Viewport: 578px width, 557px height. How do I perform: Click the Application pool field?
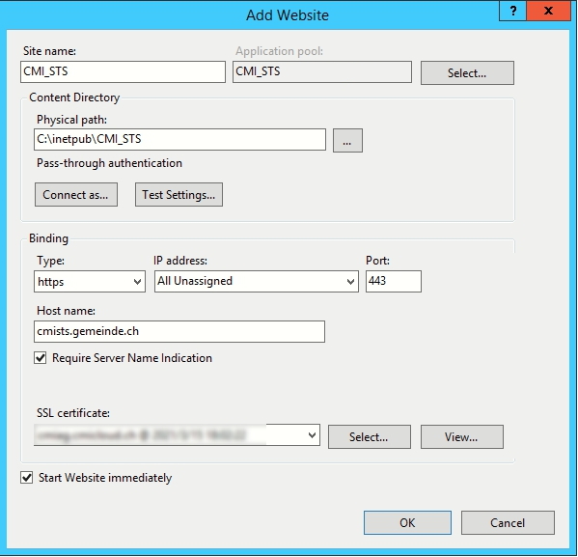point(321,72)
